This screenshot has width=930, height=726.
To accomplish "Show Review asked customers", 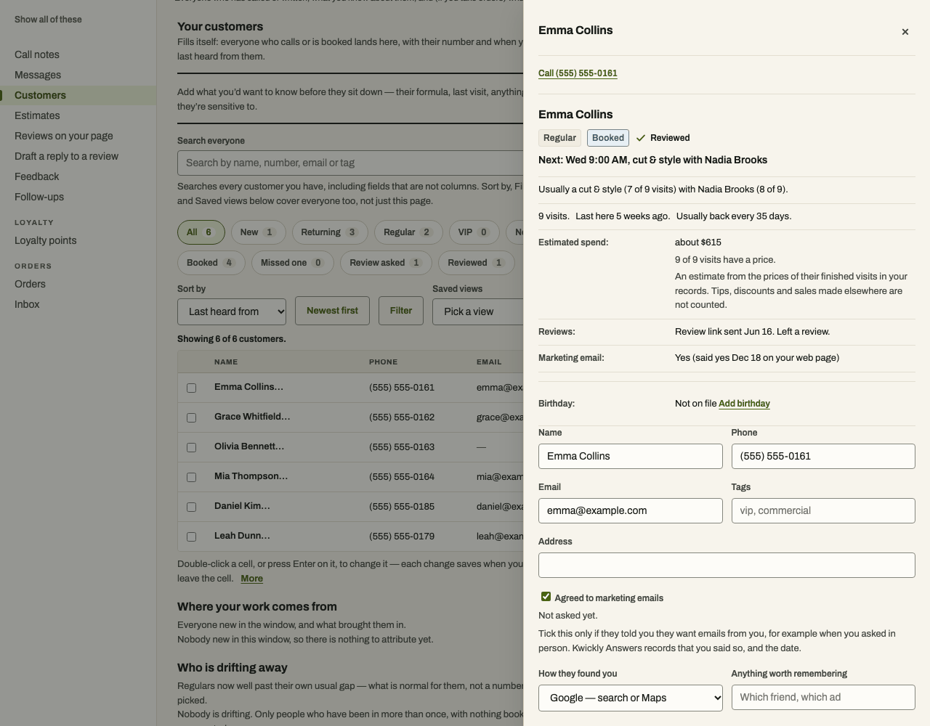I will pos(386,263).
